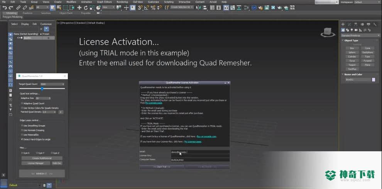
Task: Click the Box001 object color swatch
Action: pos(374,80)
